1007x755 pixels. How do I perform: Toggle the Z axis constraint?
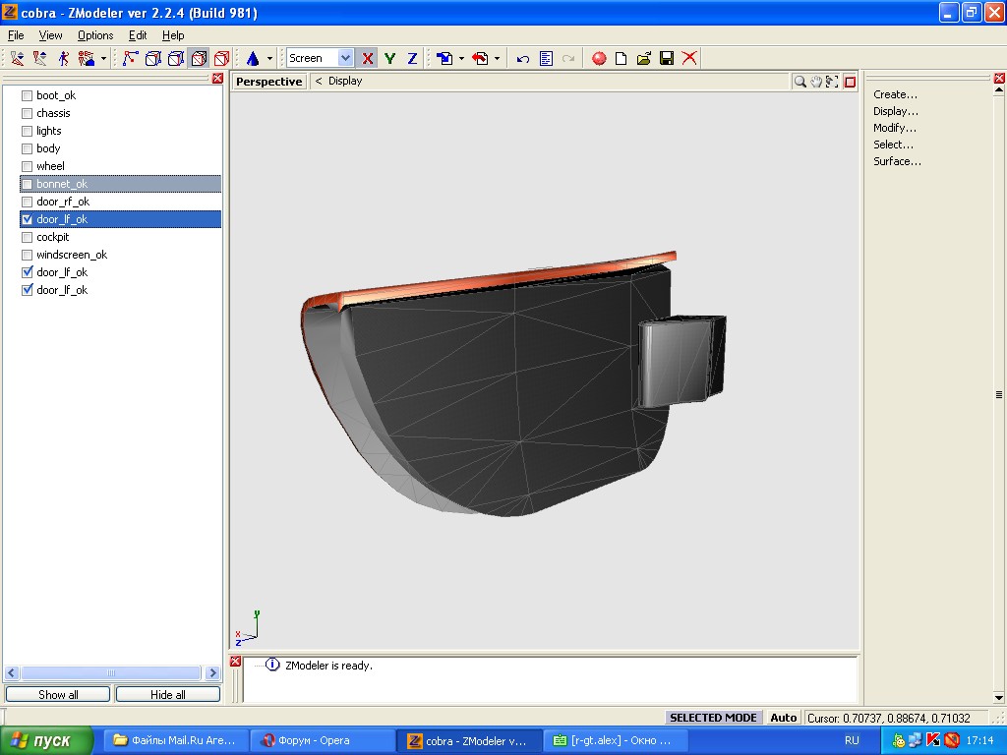coord(412,59)
